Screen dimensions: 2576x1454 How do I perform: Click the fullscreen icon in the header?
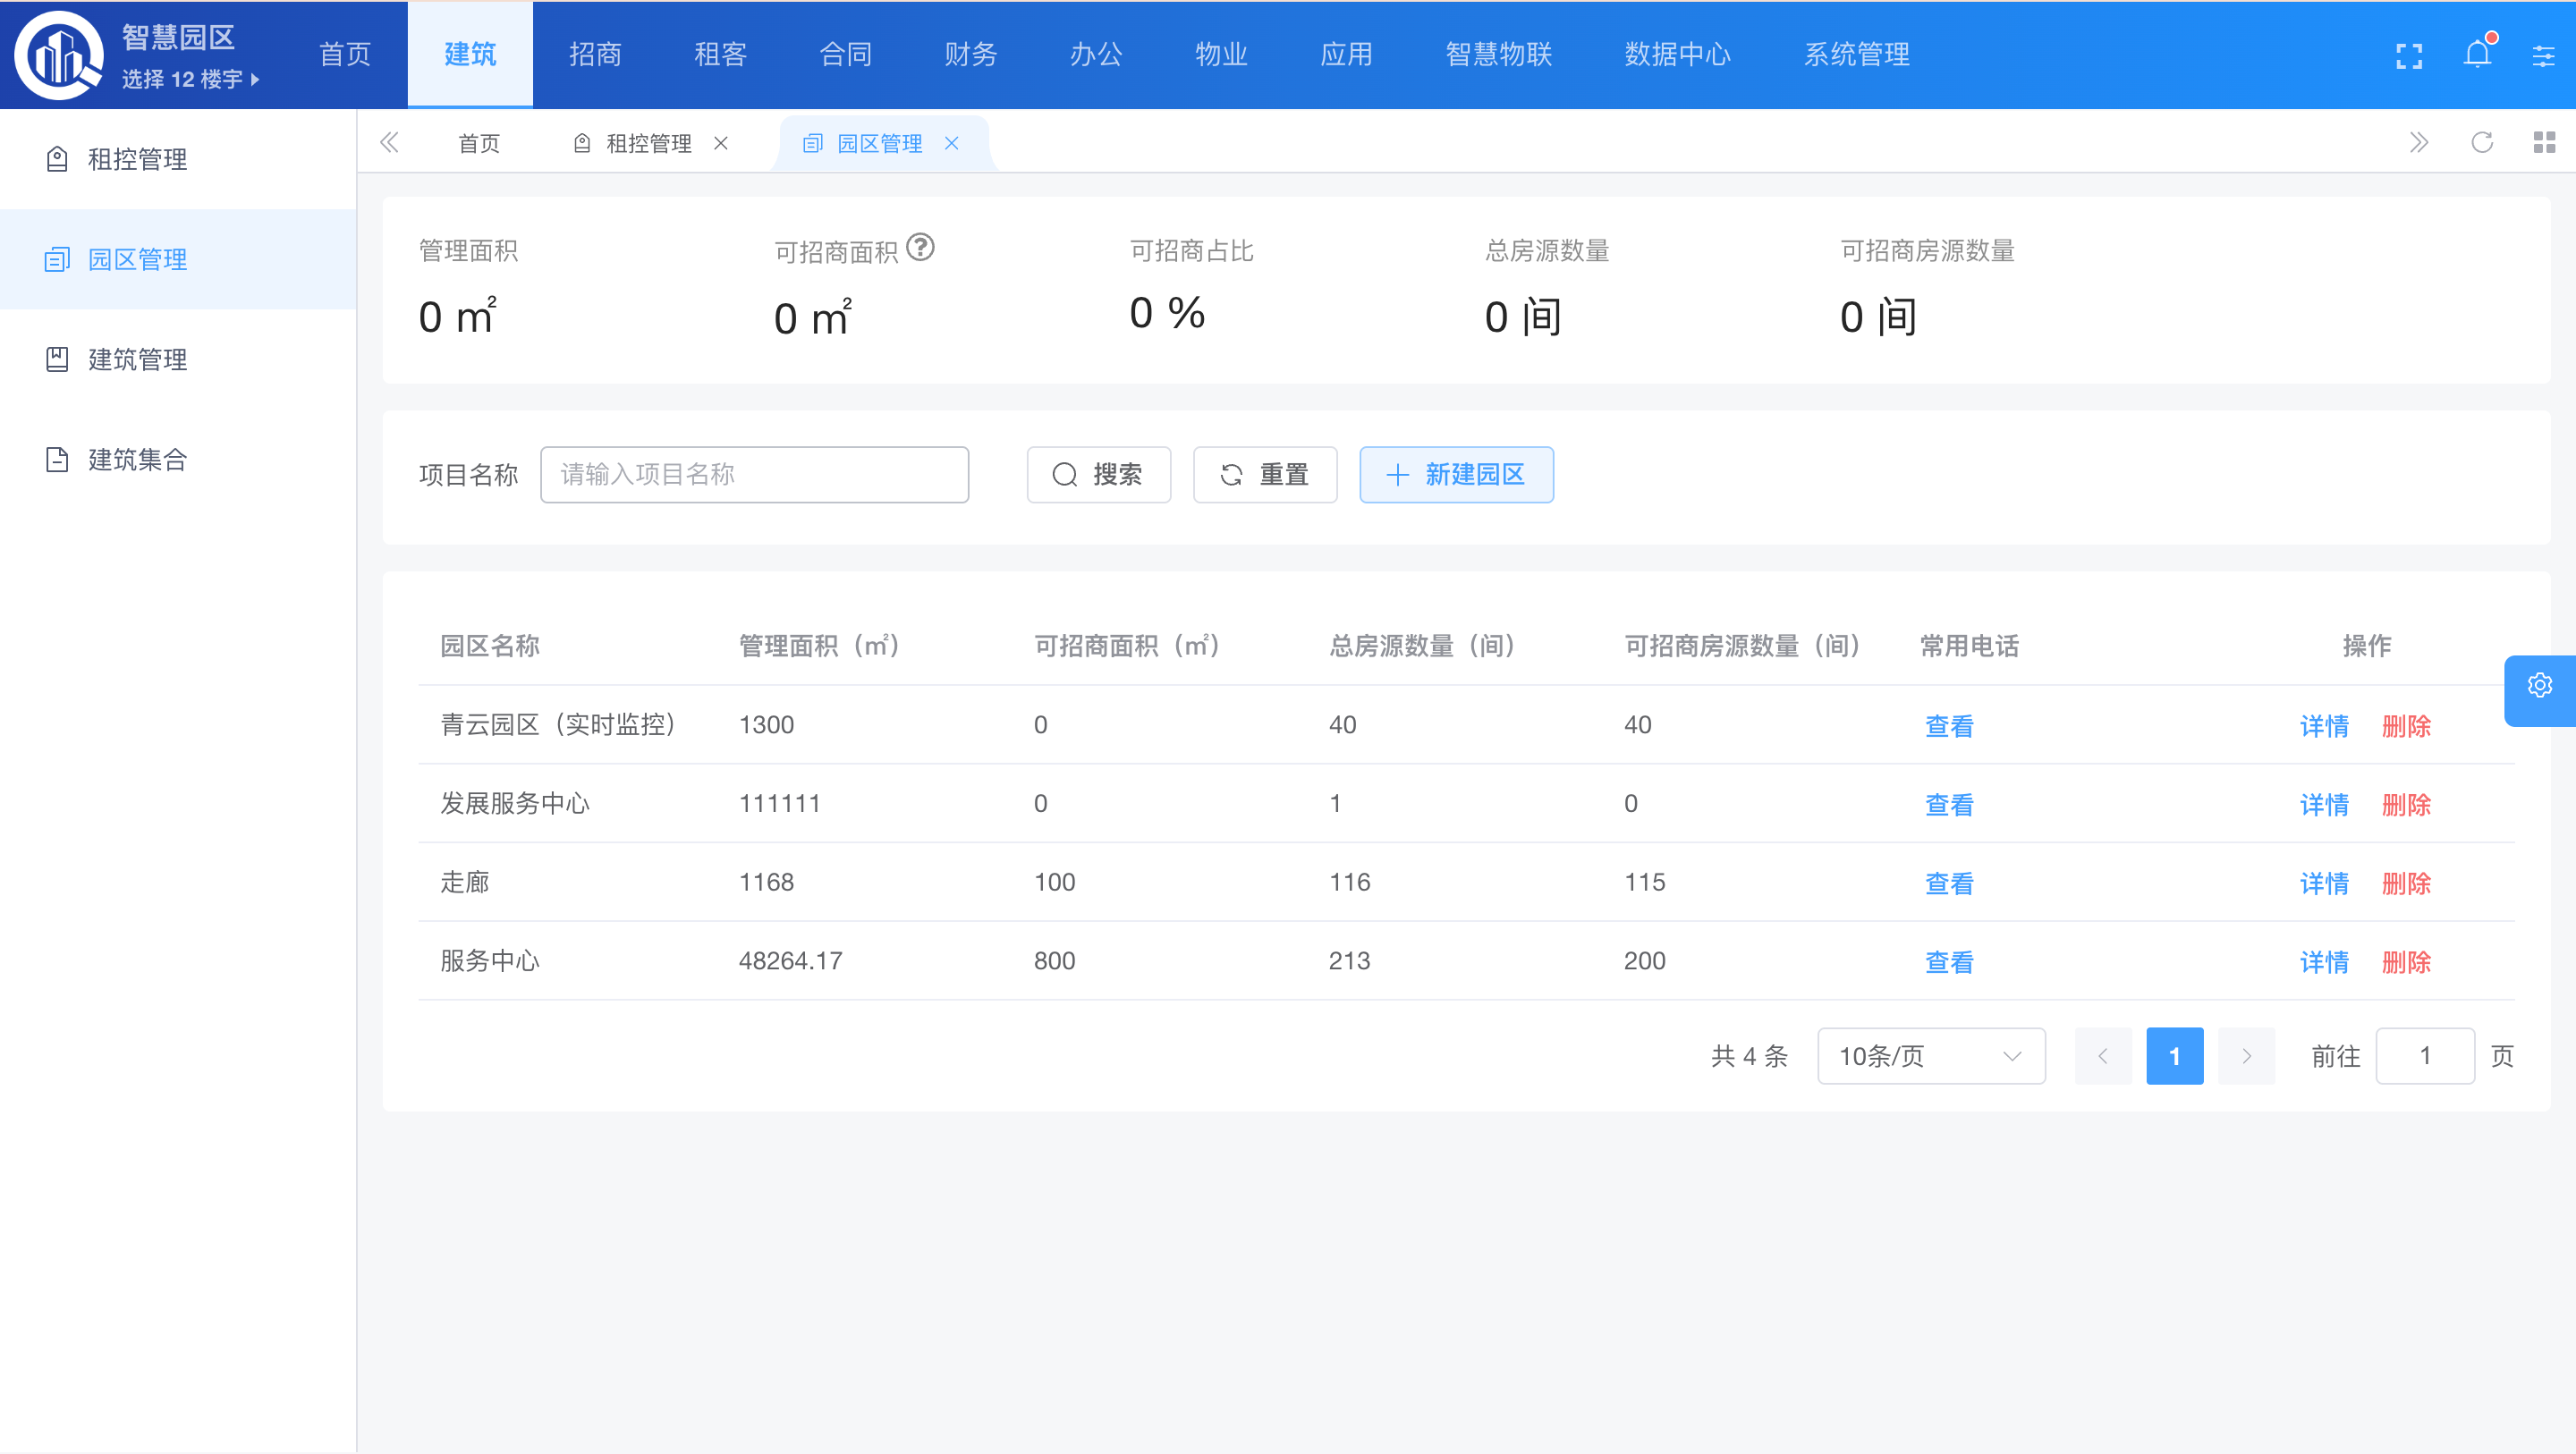[x=2409, y=56]
